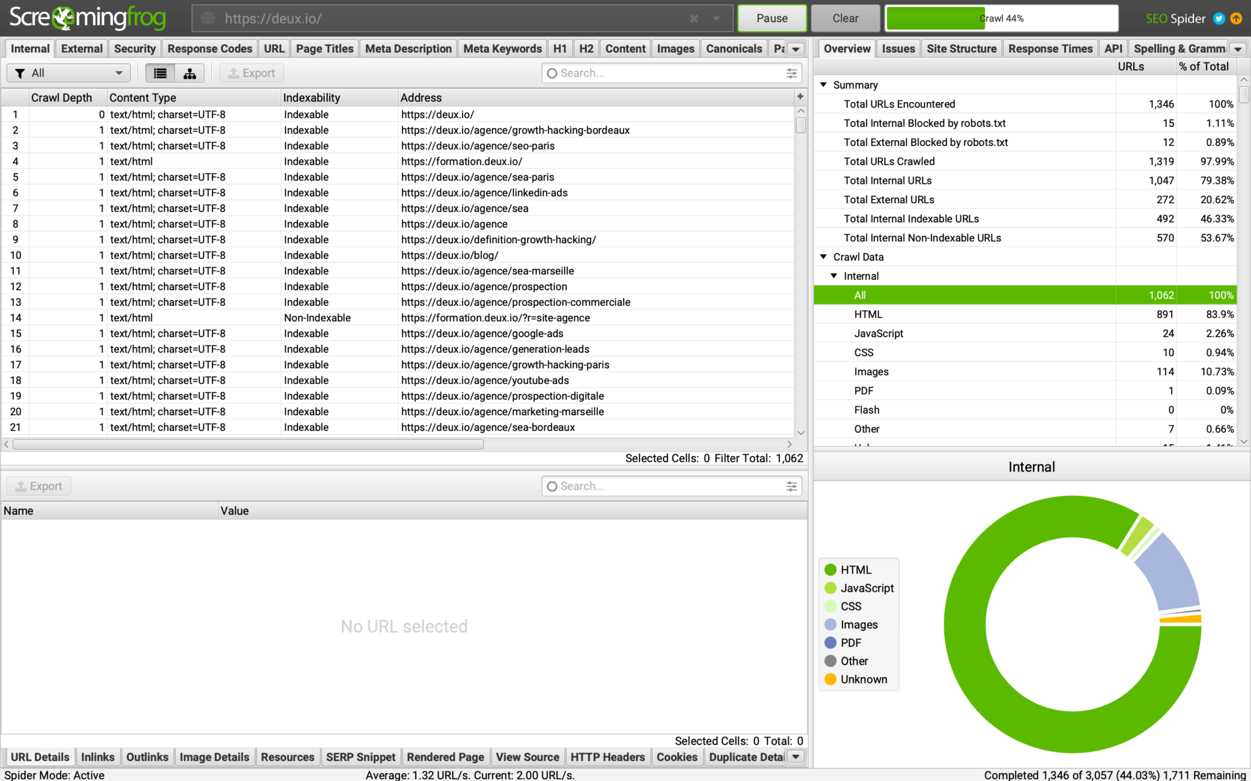The height and width of the screenshot is (781, 1251).
Task: Collapse the Summary tree section
Action: pos(823,85)
